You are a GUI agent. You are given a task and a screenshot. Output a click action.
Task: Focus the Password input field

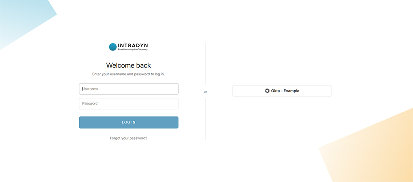tap(129, 104)
